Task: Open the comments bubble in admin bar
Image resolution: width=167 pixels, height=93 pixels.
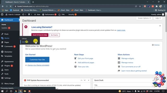Action: (x=30, y=14)
